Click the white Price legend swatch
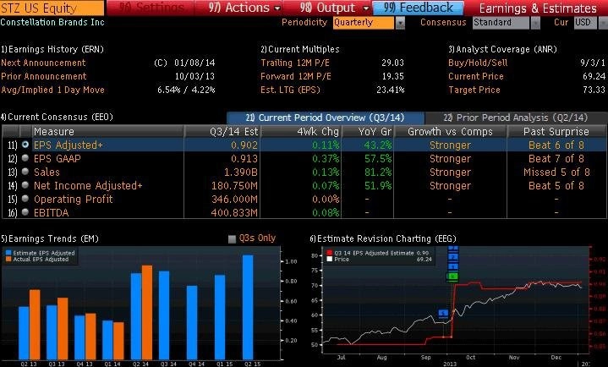This screenshot has height=367, width=608. [330, 259]
